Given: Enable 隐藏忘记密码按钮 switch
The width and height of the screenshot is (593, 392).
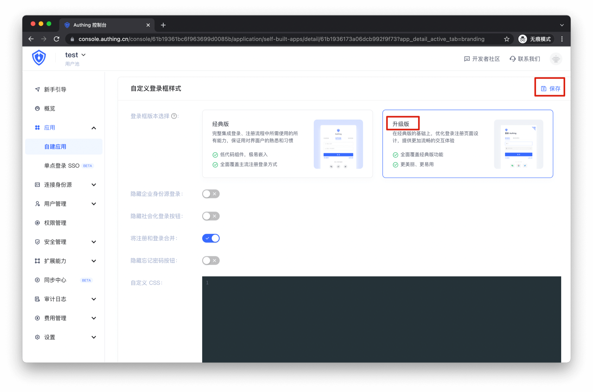Looking at the screenshot, I should (x=211, y=261).
